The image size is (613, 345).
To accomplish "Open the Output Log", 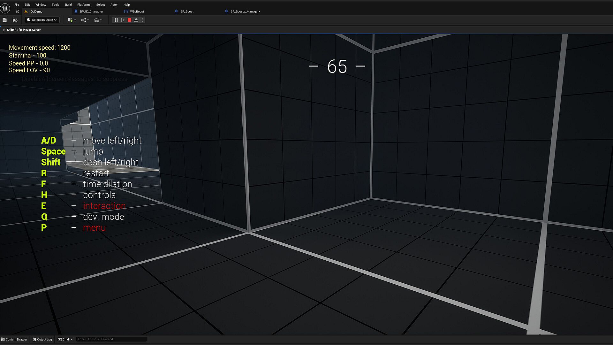I will (42, 339).
